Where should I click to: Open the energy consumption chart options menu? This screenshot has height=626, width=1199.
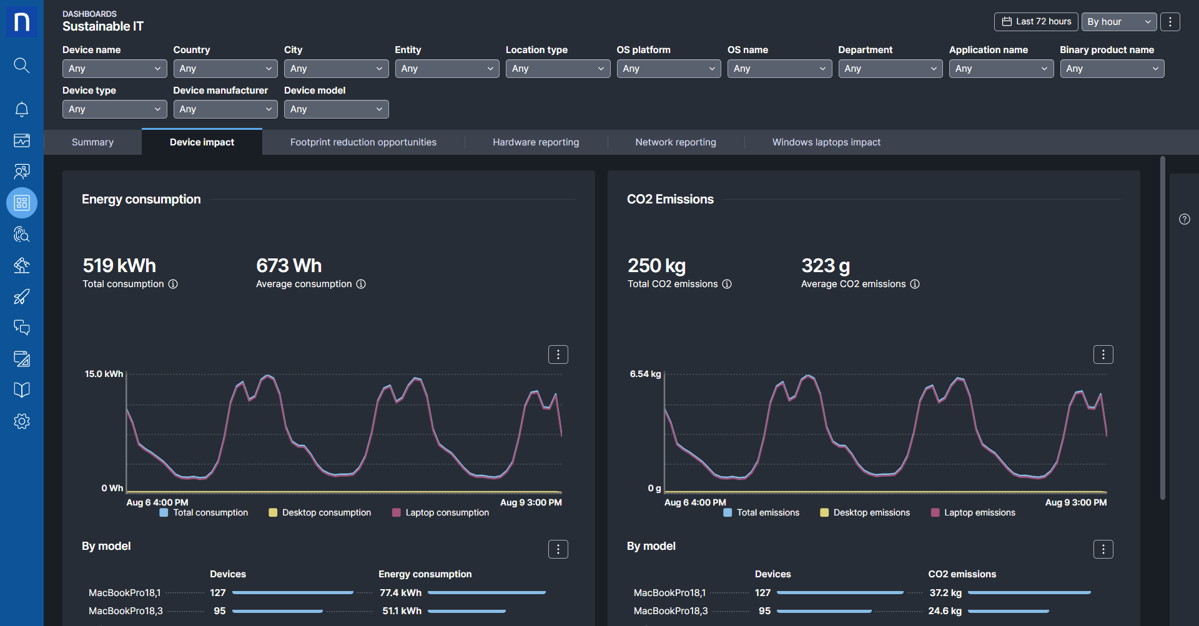click(558, 355)
